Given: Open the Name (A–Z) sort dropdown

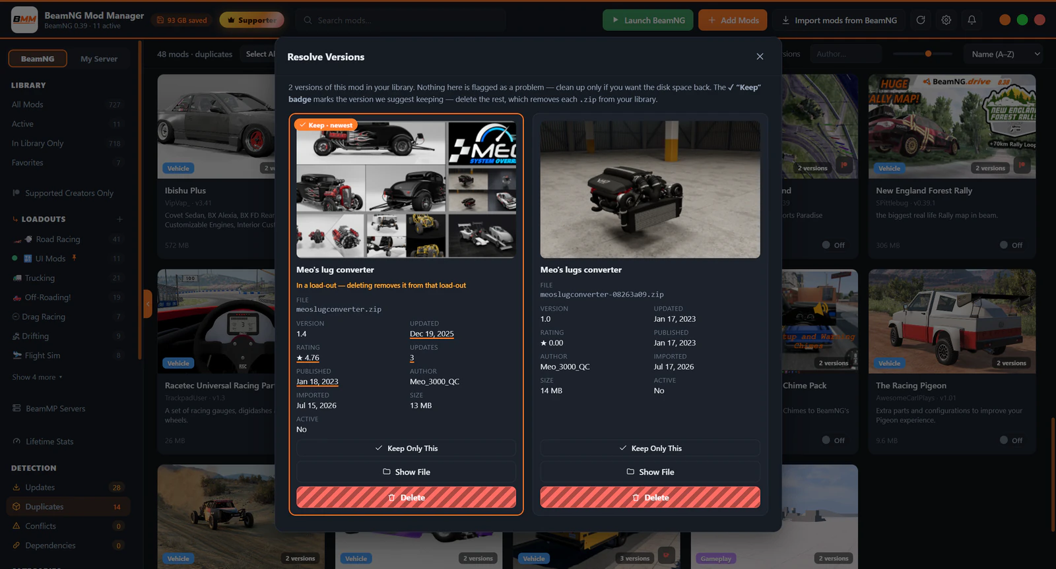Looking at the screenshot, I should (1005, 54).
